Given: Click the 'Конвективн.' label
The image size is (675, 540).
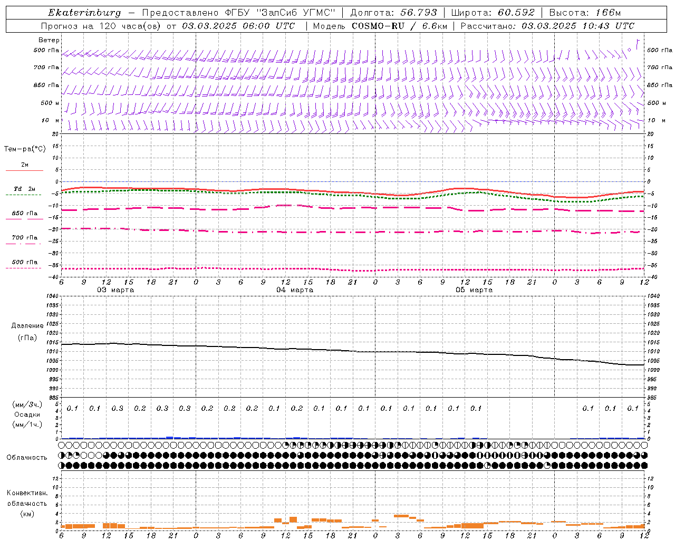Looking at the screenshot, I should (27, 493).
